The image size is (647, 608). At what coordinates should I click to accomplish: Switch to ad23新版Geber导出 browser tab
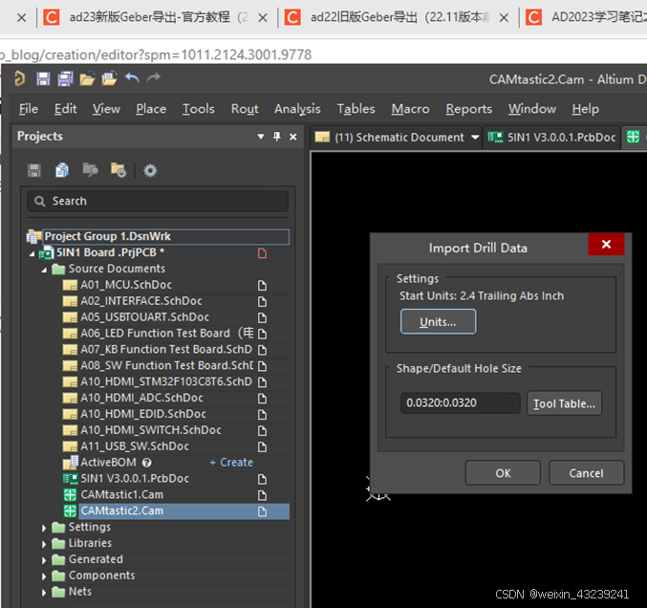click(x=159, y=17)
